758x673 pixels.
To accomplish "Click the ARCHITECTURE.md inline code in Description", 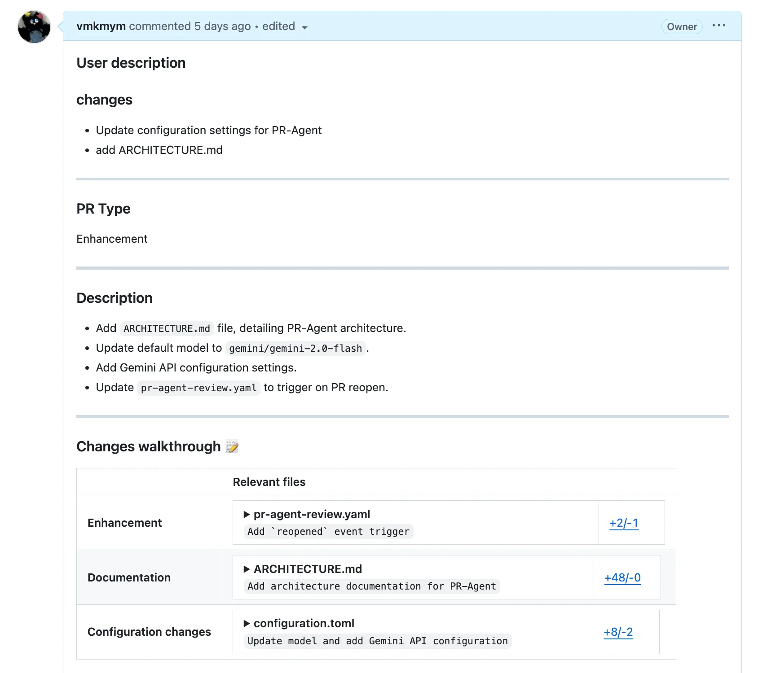I will coord(167,329).
